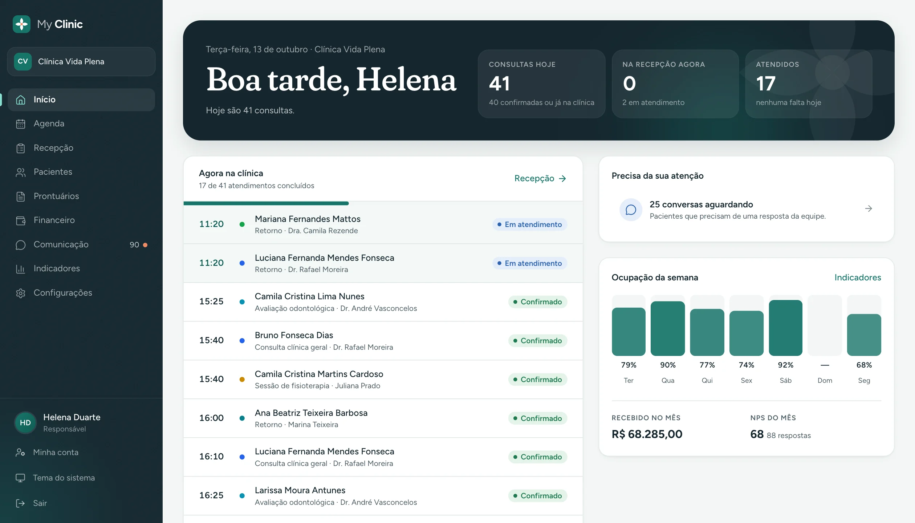Image resolution: width=915 pixels, height=523 pixels.
Task: Open Financeiro menu label
Action: 54,220
